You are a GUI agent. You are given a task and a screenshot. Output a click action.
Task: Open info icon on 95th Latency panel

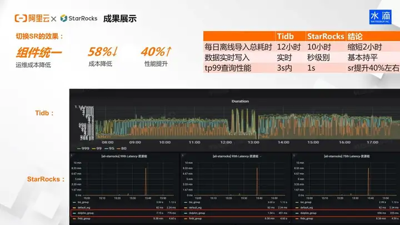click(x=183, y=155)
